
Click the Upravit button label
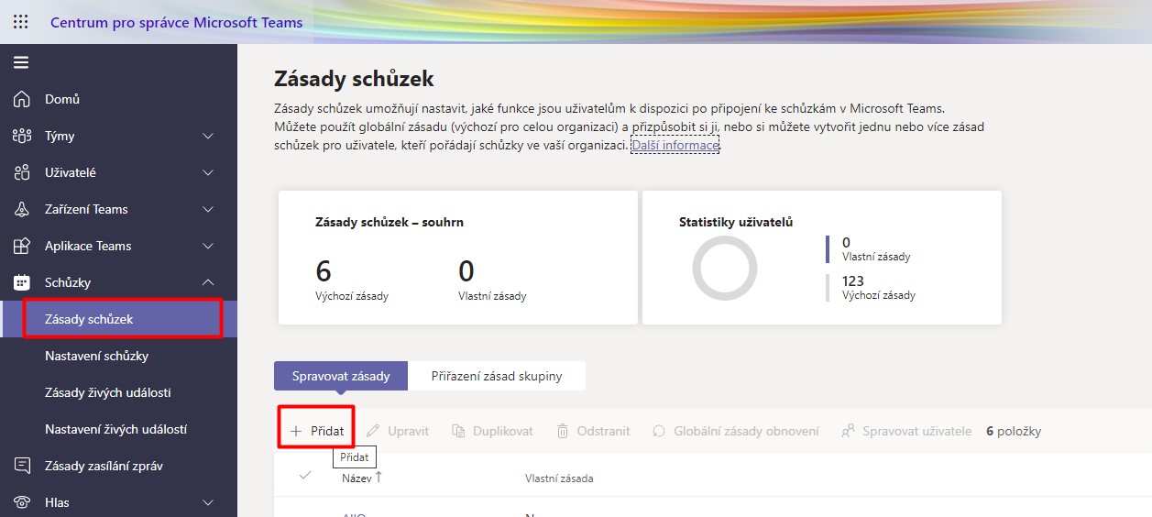point(408,431)
